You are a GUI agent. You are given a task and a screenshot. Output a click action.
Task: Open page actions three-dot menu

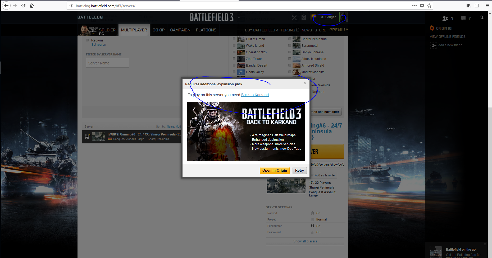pyautogui.click(x=414, y=6)
